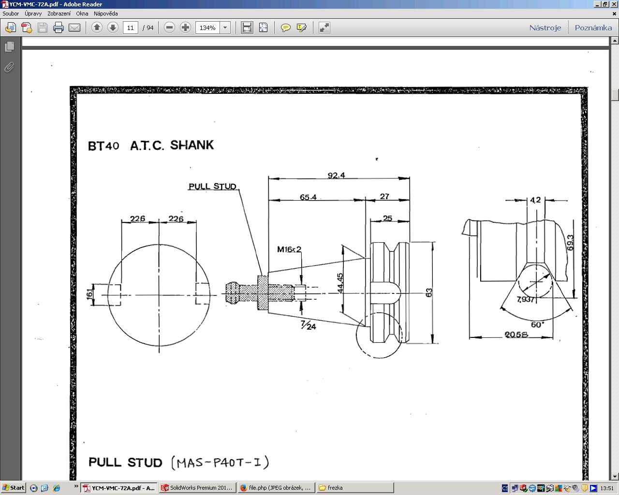Screen dimensions: 619x495
Task: Expand the hidden quick launch chevron
Action: [x=76, y=487]
